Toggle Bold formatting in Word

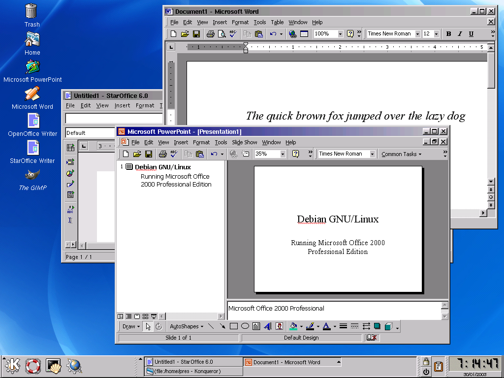coord(449,34)
